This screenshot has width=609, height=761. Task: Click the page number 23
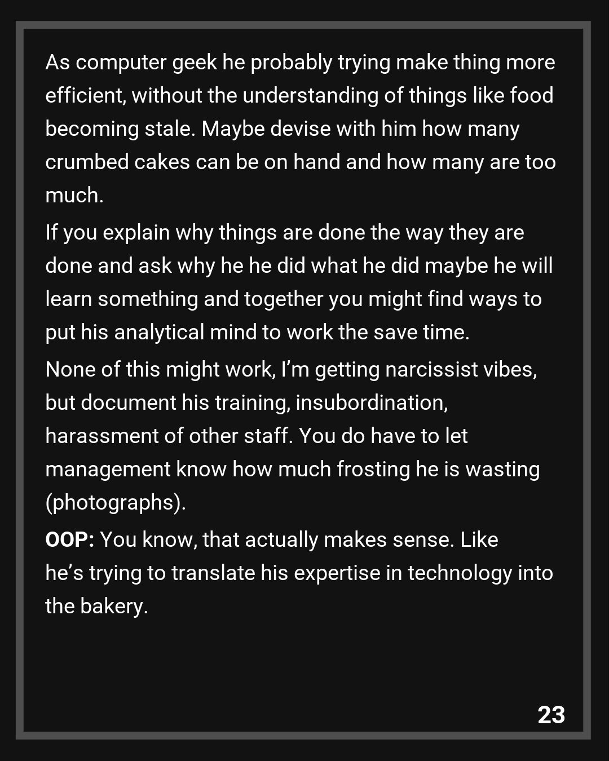[551, 715]
